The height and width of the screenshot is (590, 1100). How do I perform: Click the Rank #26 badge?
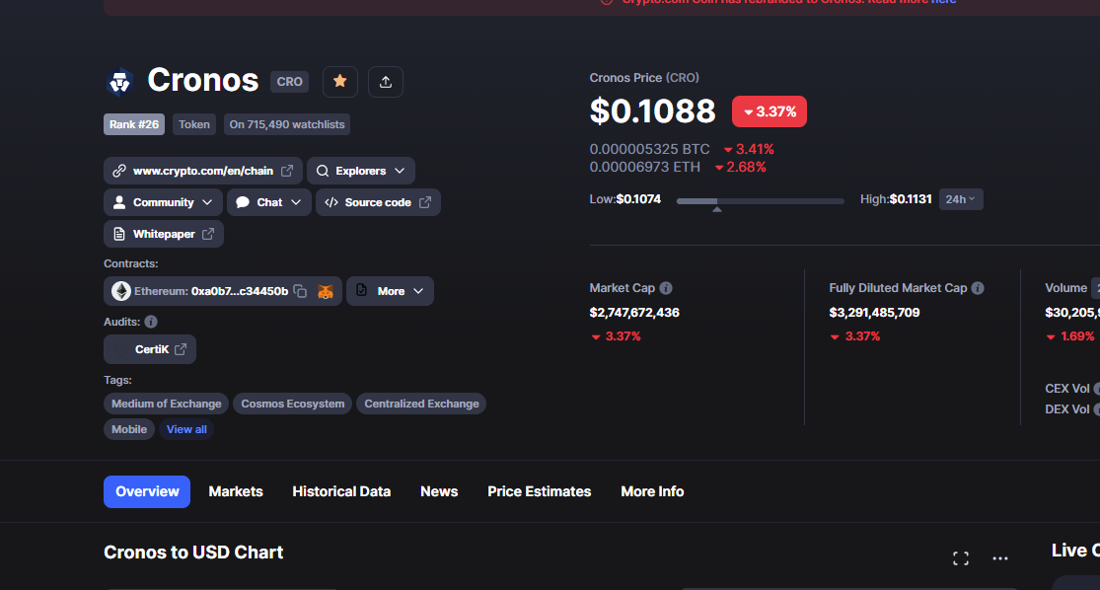click(134, 124)
